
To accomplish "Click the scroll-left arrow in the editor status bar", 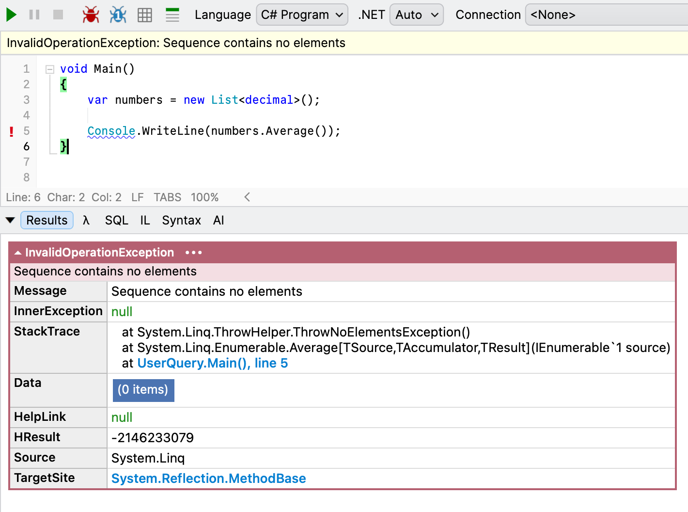I will [x=247, y=197].
